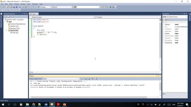Collapse the C++ category in Properties

click(164, 22)
